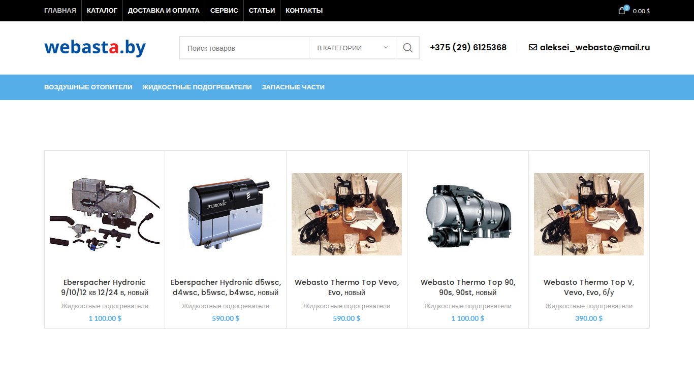This screenshot has height=390, width=694.
Task: Click the title 'Eberspacher Hydronic 9/10/12 кв 12/24 в, новый'
Action: pos(105,287)
